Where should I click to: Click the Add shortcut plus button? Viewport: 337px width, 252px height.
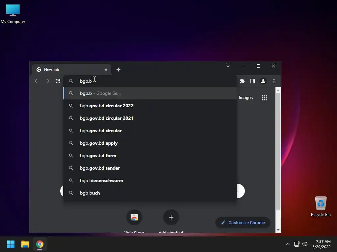coord(171,217)
